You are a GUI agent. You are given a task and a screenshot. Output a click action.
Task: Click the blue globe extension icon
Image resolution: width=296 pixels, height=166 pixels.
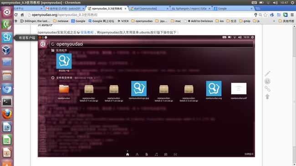272,15
